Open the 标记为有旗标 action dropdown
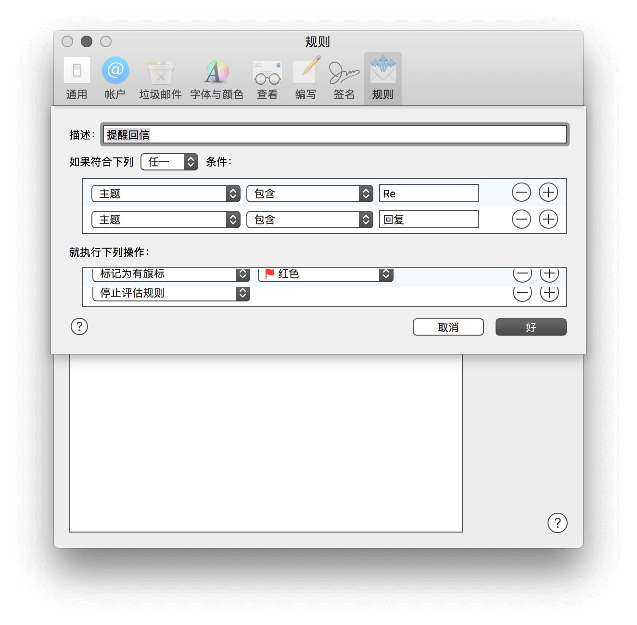Viewport: 637px width, 625px height. 171,274
